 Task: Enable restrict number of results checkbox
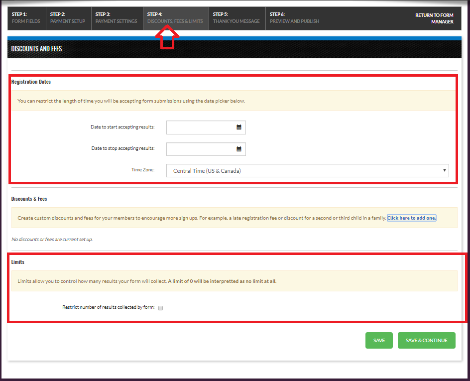161,308
